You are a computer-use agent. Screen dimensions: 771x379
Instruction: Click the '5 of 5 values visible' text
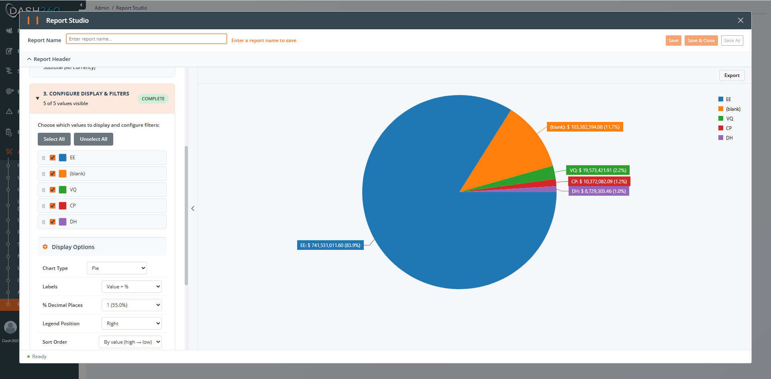(x=65, y=103)
